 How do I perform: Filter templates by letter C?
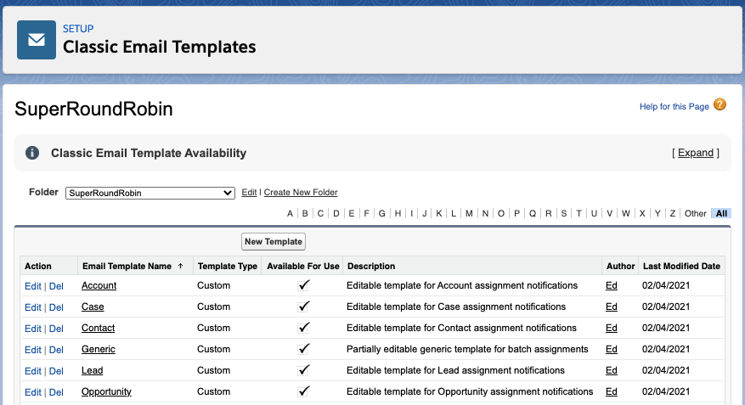point(321,213)
